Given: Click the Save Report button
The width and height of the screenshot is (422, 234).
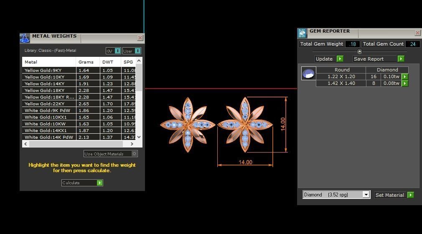Looking at the screenshot, I should point(379,58).
